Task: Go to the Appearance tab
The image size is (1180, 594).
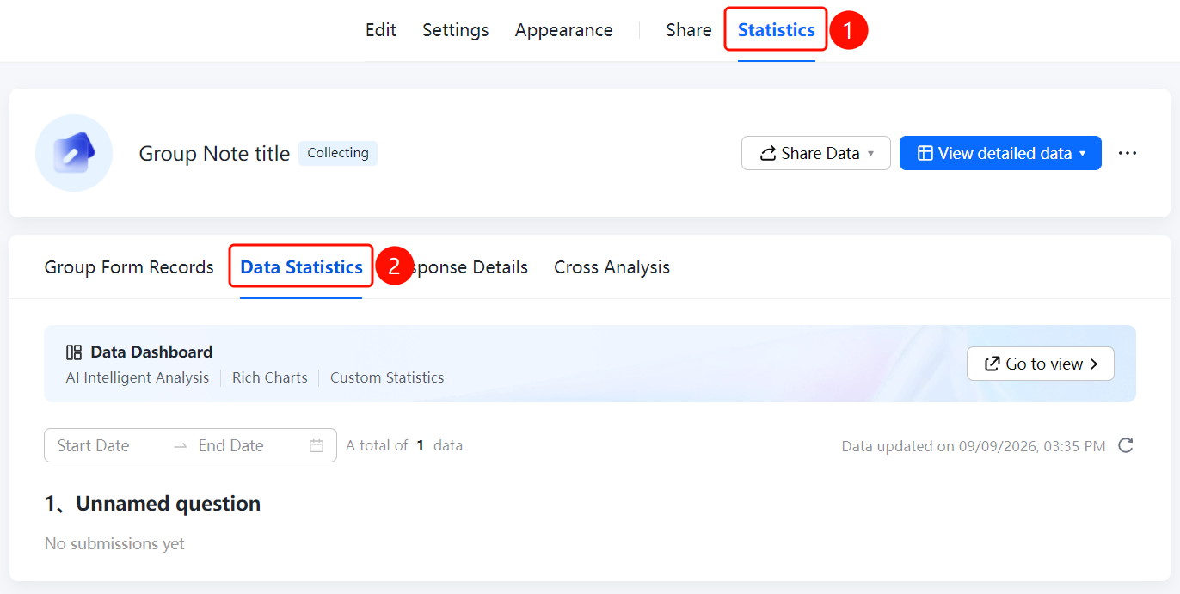Action: (x=564, y=30)
